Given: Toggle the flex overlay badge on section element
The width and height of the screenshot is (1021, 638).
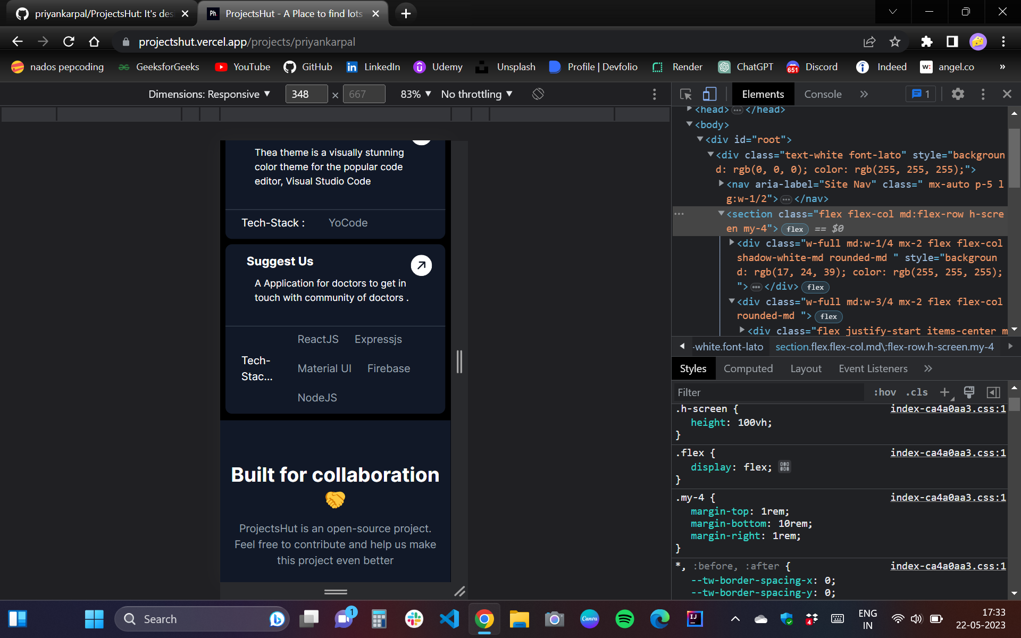Looking at the screenshot, I should point(794,229).
